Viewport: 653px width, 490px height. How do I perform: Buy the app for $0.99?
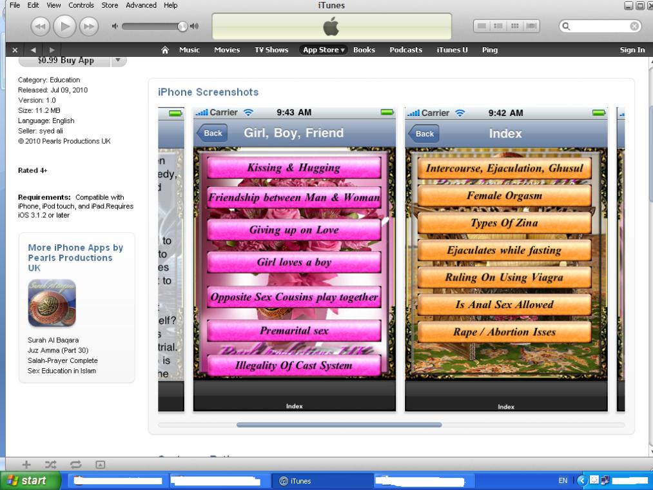[65, 61]
